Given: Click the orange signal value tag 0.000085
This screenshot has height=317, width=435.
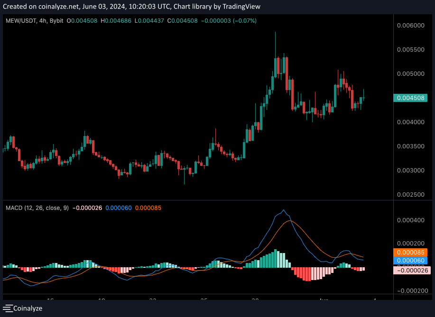Looking at the screenshot, I should point(410,253).
